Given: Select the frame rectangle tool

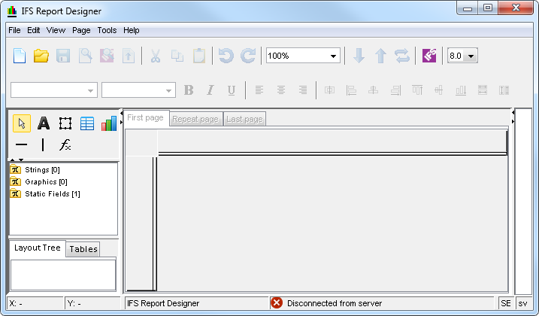Looking at the screenshot, I should point(65,123).
